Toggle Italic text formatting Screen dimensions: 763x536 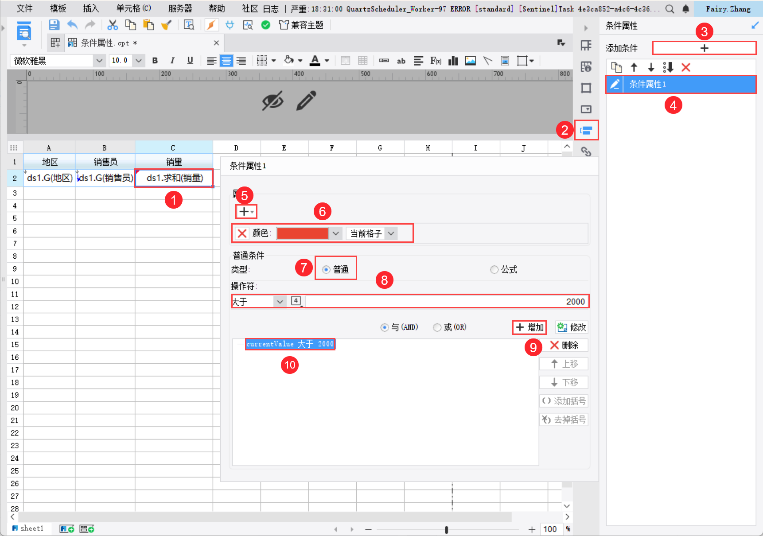[172, 61]
